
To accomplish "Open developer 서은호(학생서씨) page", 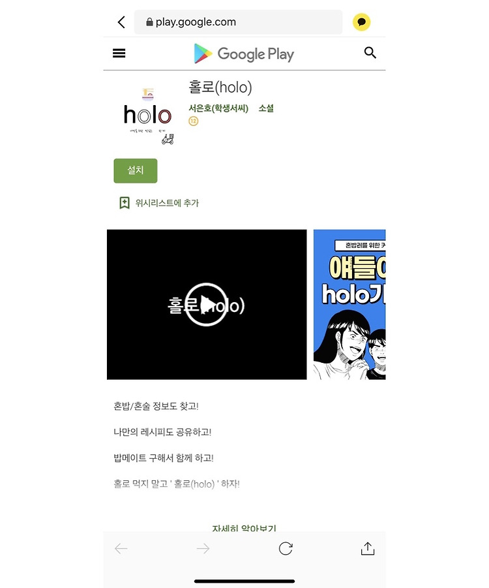I will [218, 108].
